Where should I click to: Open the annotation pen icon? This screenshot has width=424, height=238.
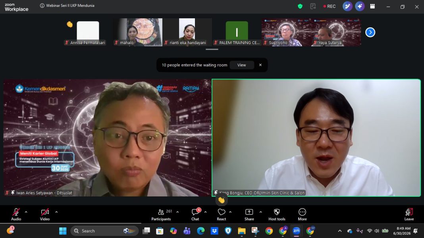tap(347, 6)
